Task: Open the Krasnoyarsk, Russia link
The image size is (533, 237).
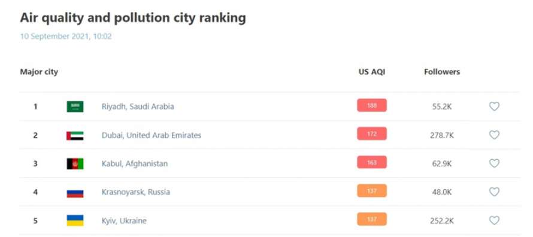Action: pos(135,192)
